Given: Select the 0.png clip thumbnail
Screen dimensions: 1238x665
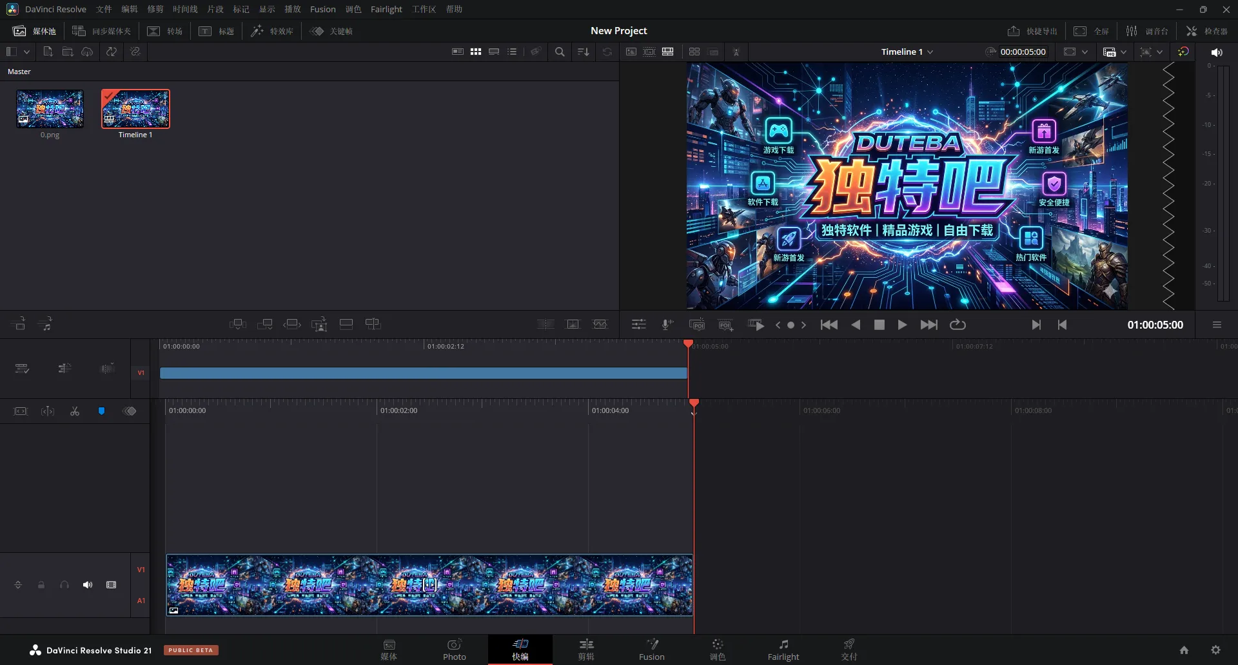Looking at the screenshot, I should coord(50,109).
